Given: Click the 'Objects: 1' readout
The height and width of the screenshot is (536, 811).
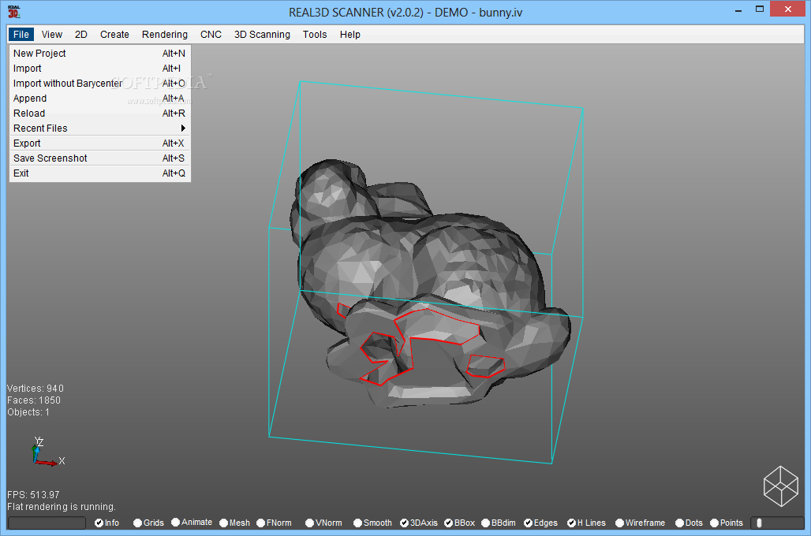Looking at the screenshot, I should pyautogui.click(x=28, y=412).
